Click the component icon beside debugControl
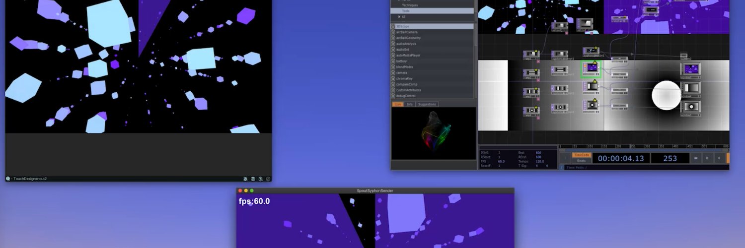The height and width of the screenshot is (248, 745). (393, 96)
